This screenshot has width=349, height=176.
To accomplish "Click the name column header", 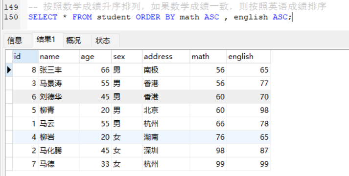I will [59, 56].
